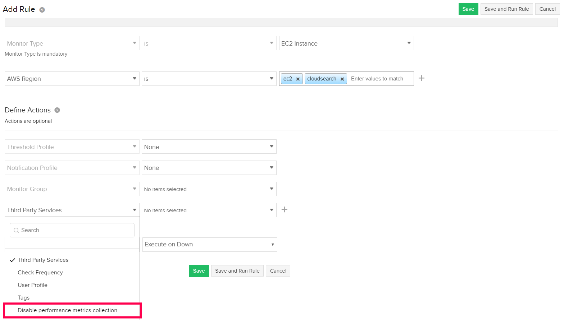Select Tags from the action options

pyautogui.click(x=24, y=298)
